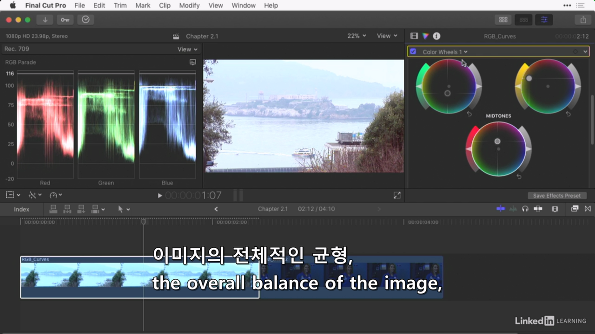Disable the Color Wheels 1 checkbox
The image size is (595, 334).
413,51
